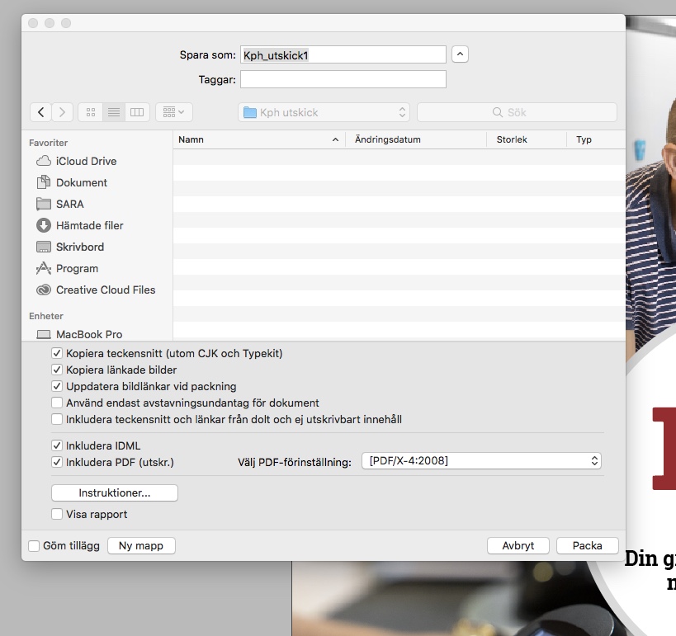Open Hämtade filer in sidebar

pos(90,225)
